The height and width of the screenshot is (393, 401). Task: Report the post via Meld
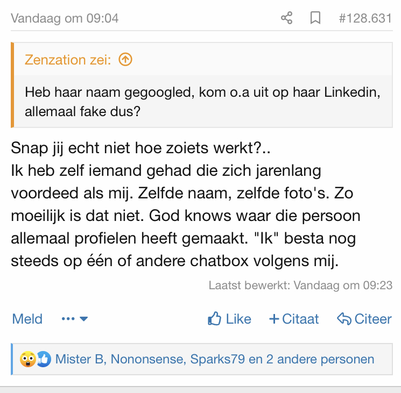[x=27, y=319]
